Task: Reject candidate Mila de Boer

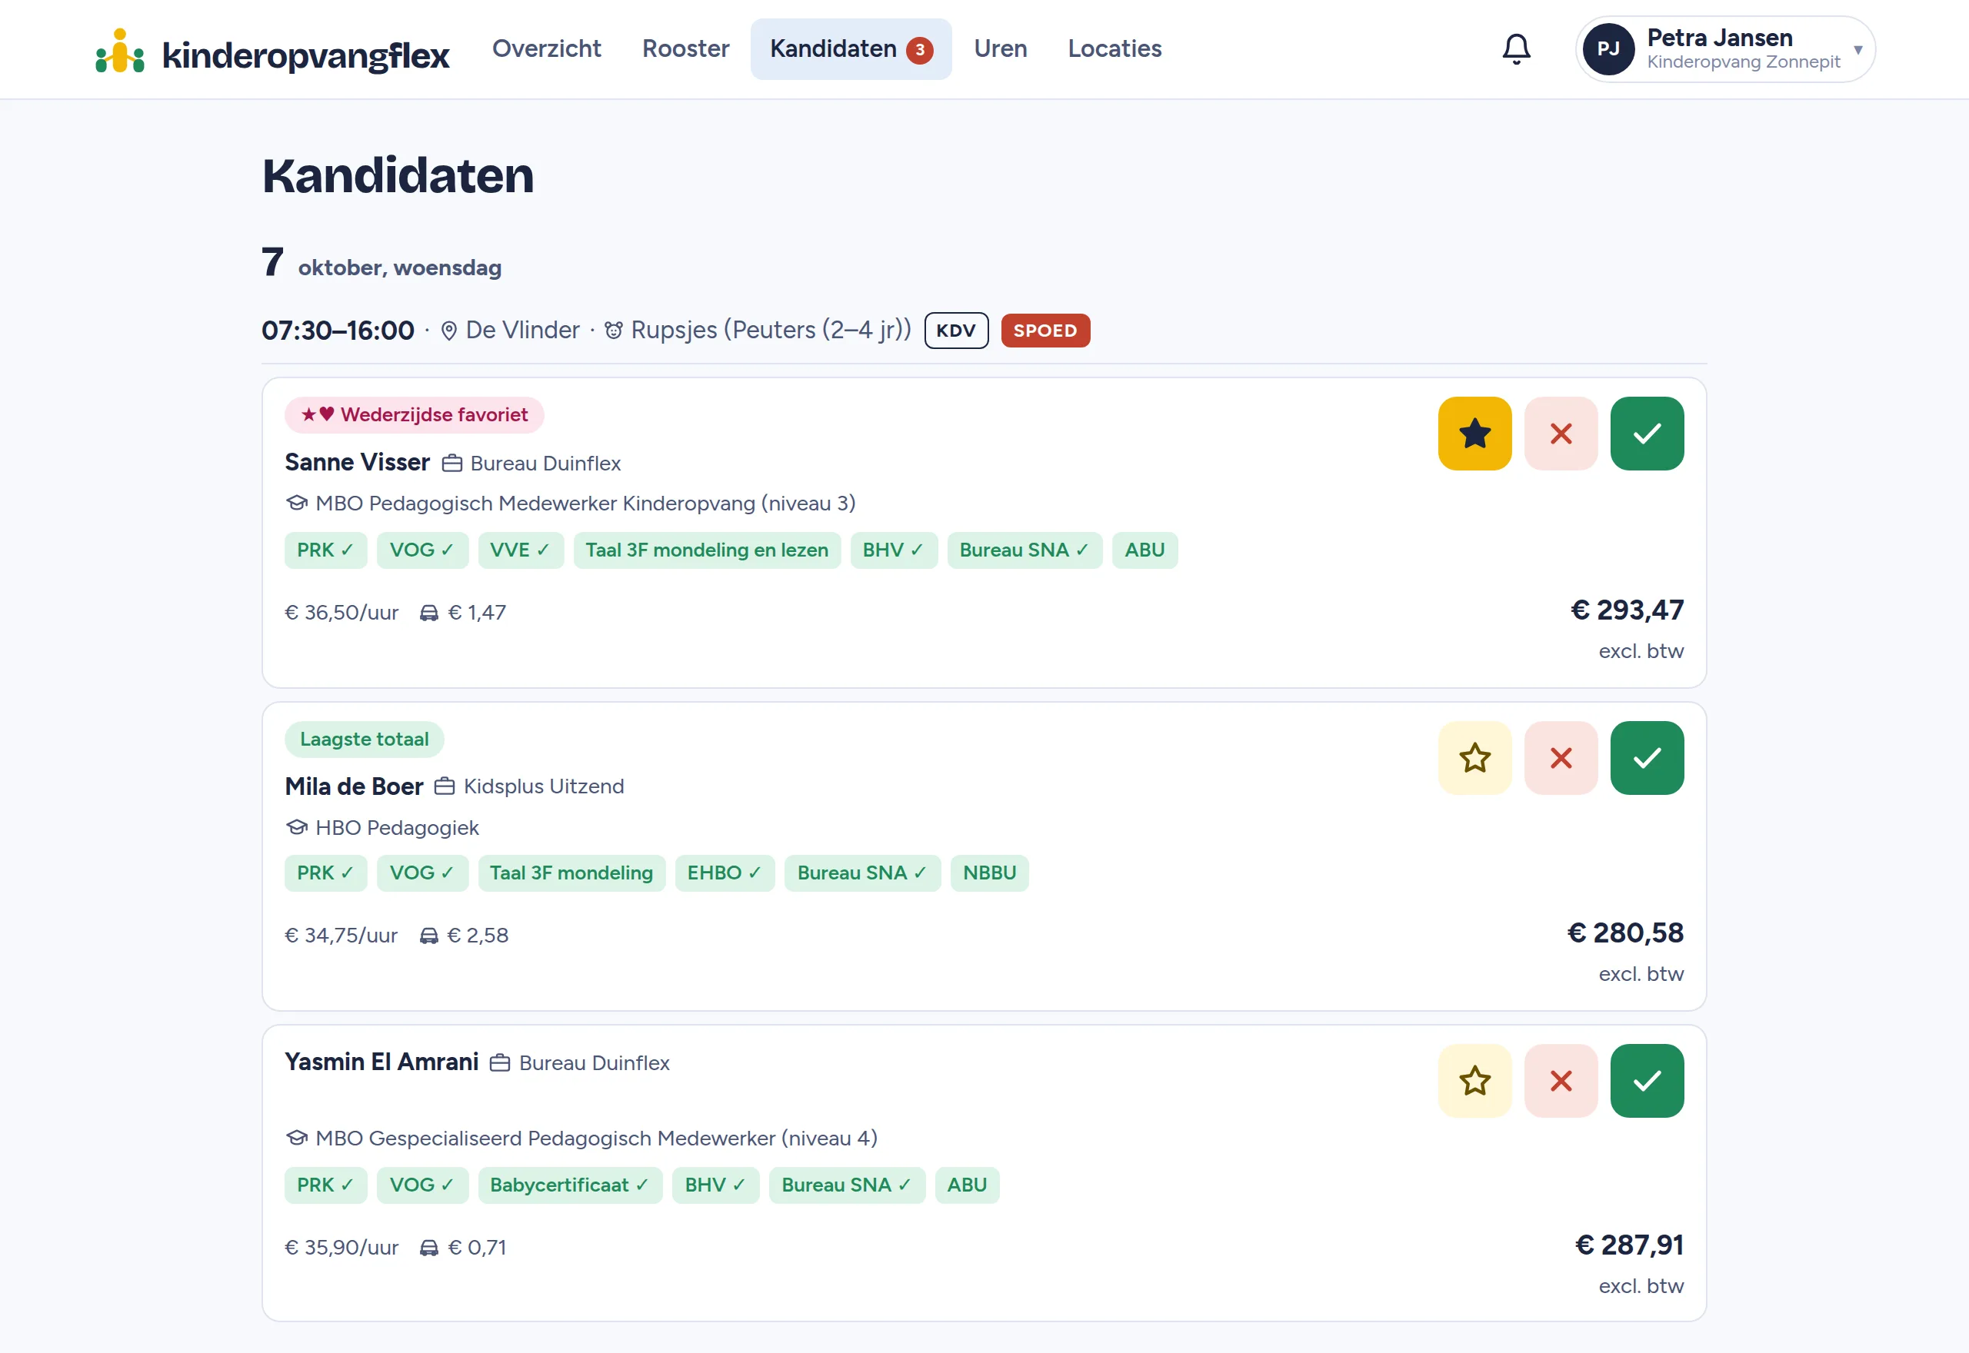Action: (1561, 758)
